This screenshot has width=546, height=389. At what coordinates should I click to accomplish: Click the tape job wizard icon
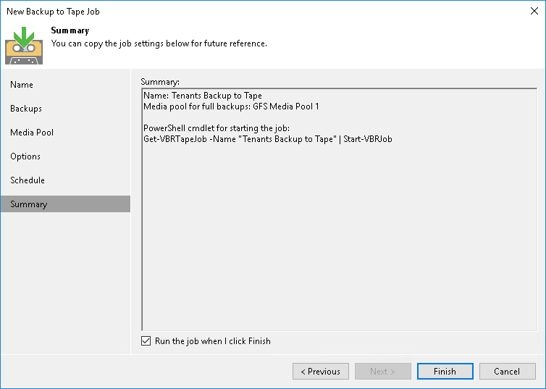[x=24, y=46]
